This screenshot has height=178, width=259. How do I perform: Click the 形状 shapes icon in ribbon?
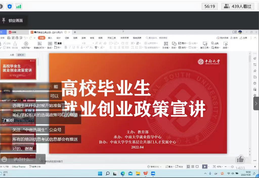(x=174, y=44)
